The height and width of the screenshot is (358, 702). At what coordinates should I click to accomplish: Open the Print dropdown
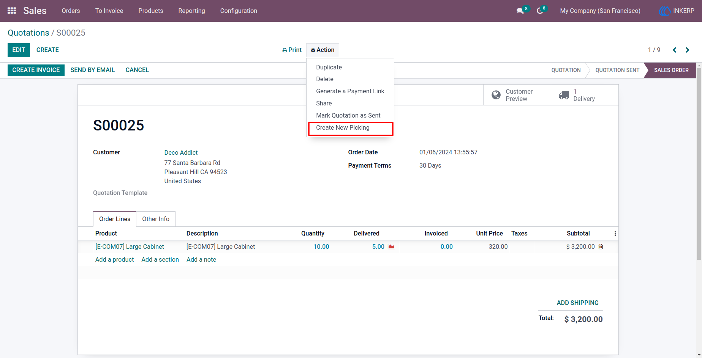(292, 50)
